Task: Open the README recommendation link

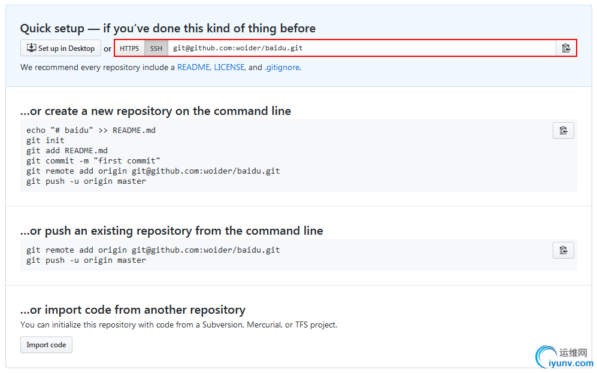Action: (x=193, y=68)
